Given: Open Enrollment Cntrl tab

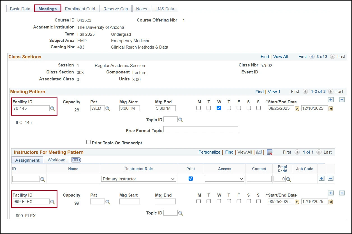Looking at the screenshot, I should (x=80, y=9).
